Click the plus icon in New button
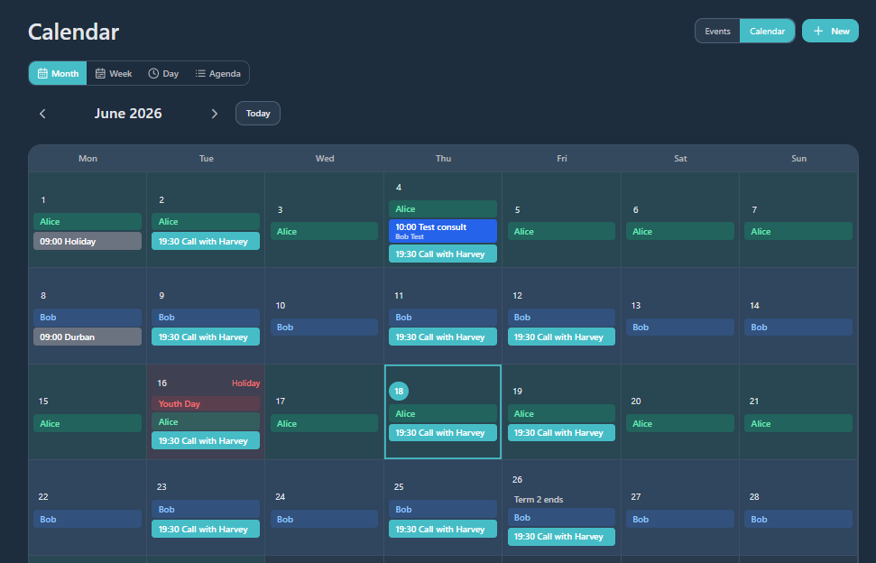This screenshot has width=876, height=563. (x=818, y=32)
